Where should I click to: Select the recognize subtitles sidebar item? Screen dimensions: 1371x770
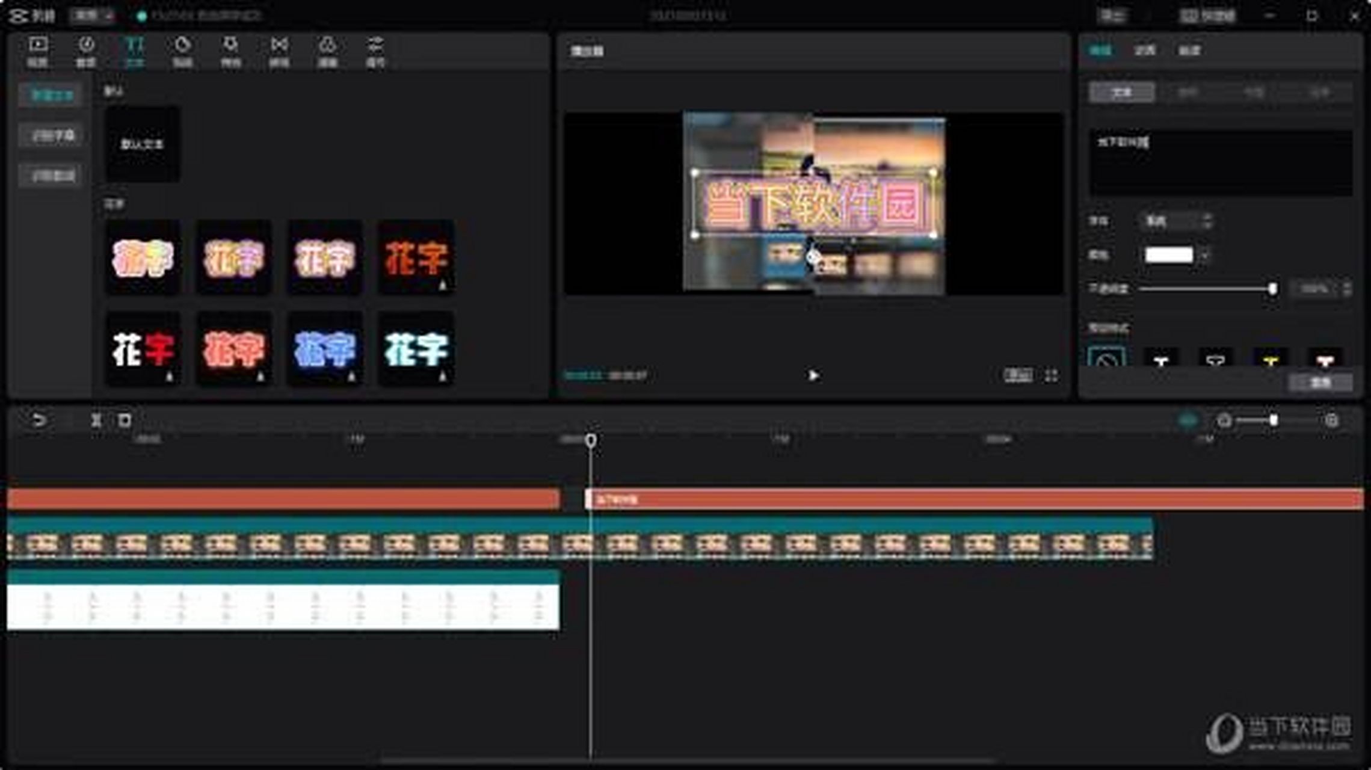[x=52, y=136]
